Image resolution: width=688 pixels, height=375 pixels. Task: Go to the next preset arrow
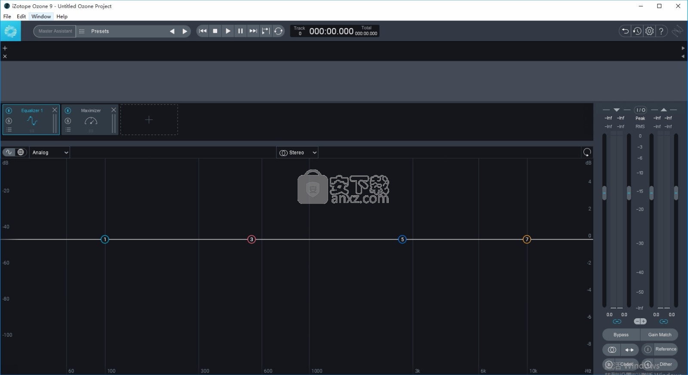coord(185,31)
